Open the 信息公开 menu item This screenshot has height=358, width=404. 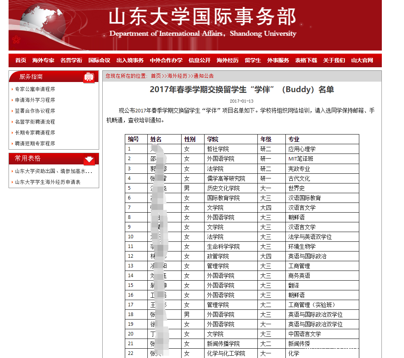tap(200, 60)
